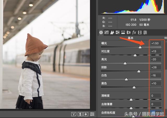Click the shadows value field +26

click(156, 67)
